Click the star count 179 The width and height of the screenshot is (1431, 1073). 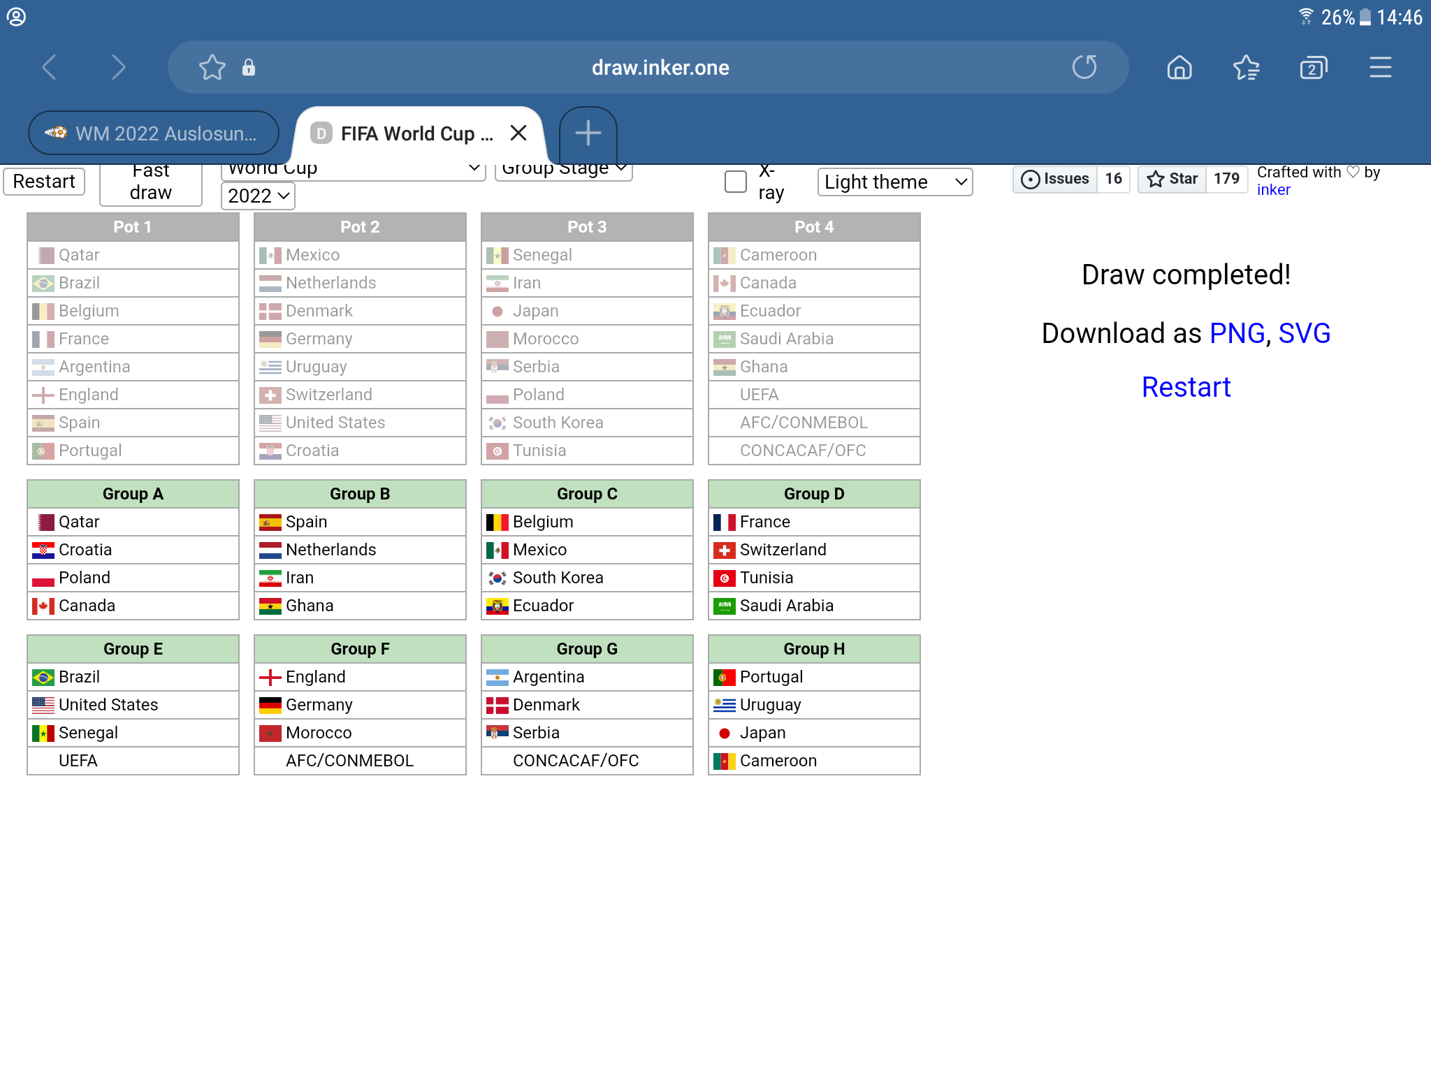(x=1226, y=179)
